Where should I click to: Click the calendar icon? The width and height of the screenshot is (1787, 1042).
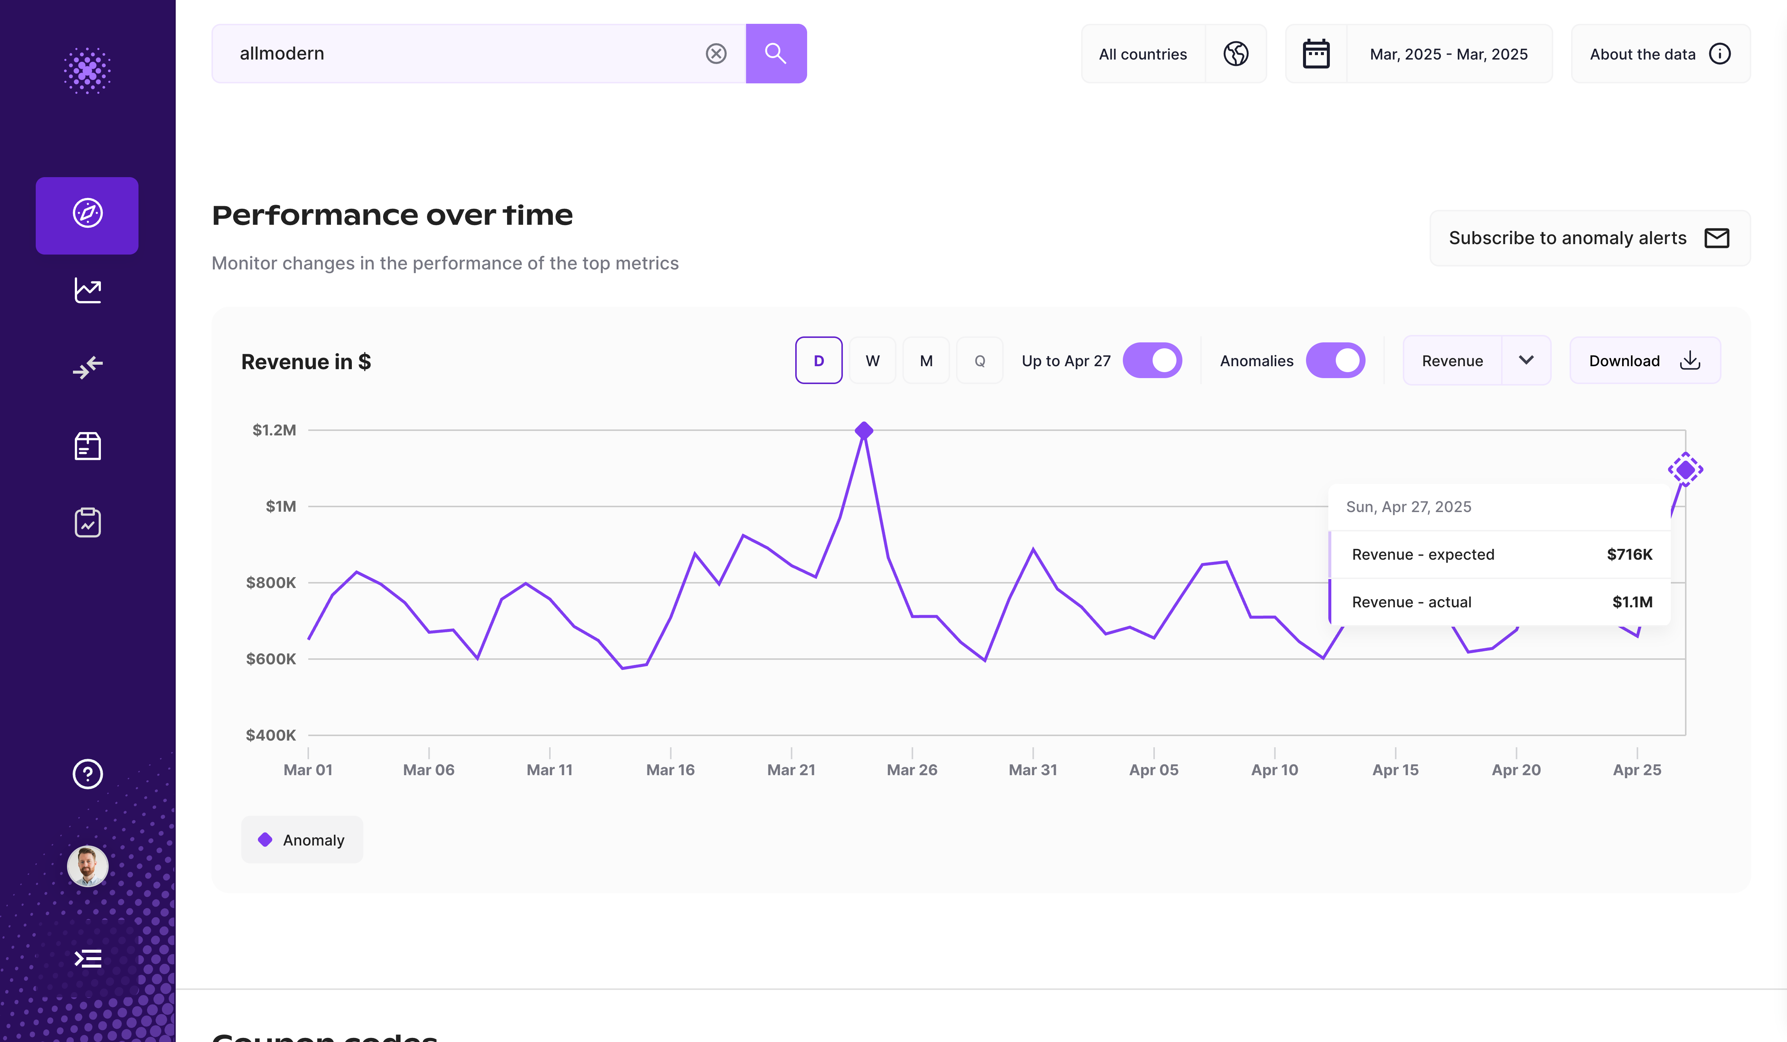pos(1316,54)
